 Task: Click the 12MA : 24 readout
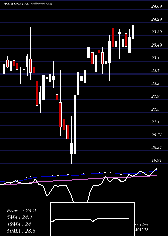[19, 224]
